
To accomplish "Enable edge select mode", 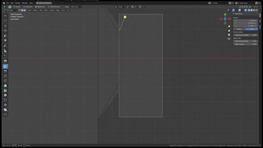I will pos(22,10).
